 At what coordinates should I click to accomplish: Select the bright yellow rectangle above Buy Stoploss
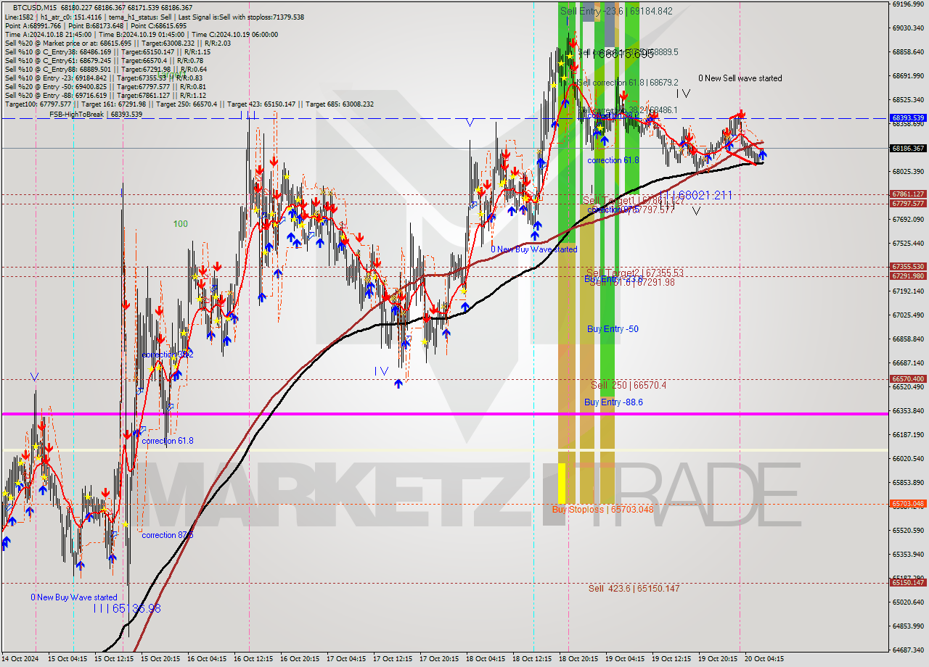(x=562, y=483)
